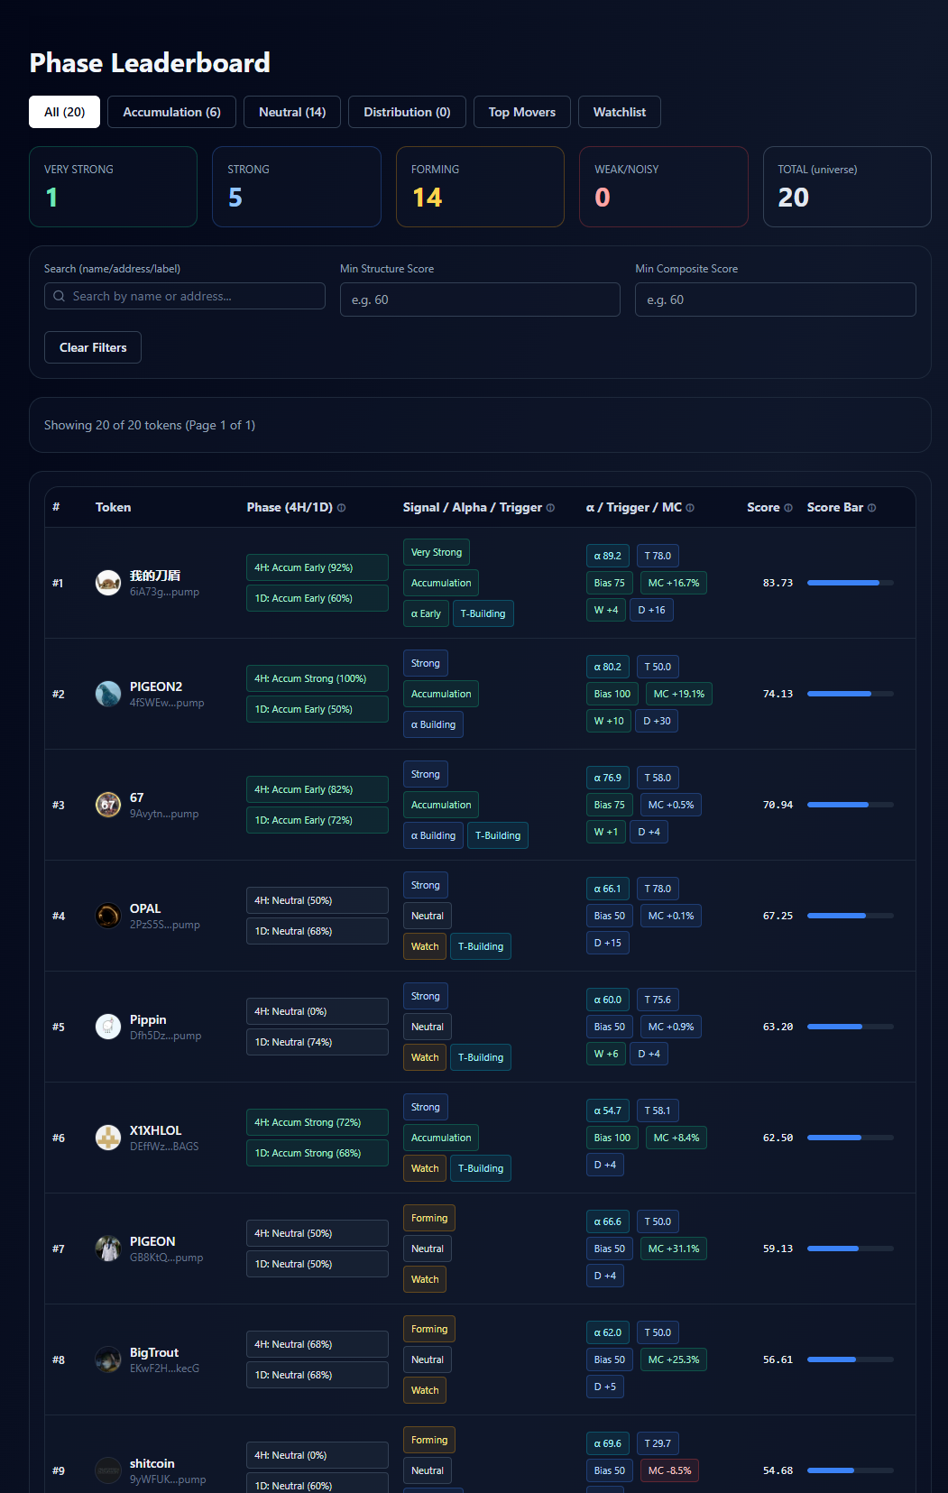Click the score bar for PIGEON2

[851, 694]
